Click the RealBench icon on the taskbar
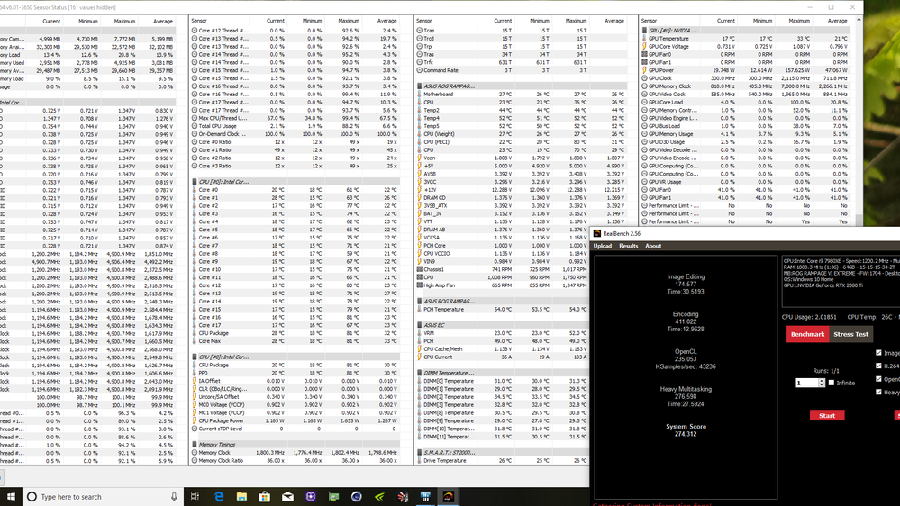This screenshot has width=900, height=506. [x=449, y=497]
